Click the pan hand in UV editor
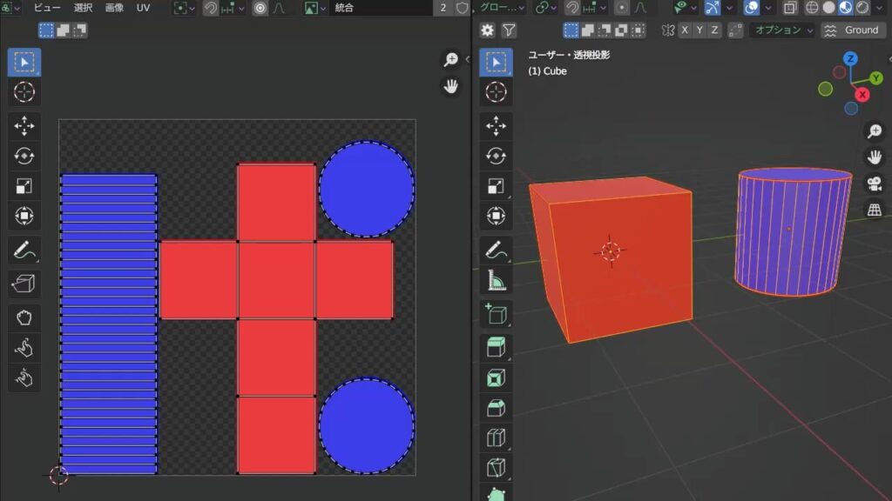Screen dimensions: 892x501 click(x=451, y=86)
